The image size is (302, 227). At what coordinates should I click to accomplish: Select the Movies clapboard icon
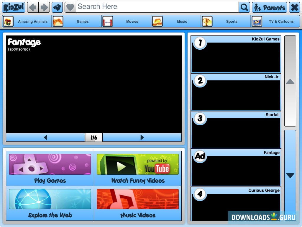[107, 21]
